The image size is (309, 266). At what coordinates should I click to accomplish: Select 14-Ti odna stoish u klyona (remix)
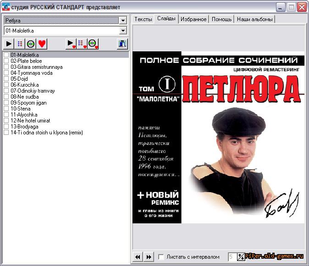47,133
